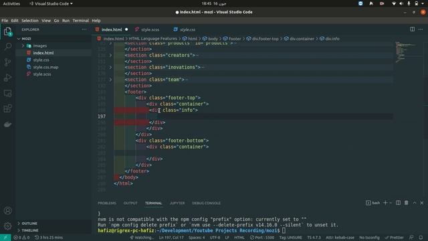This screenshot has height=241, width=428.
Task: Switch to the DEBUG CONSOLE tab
Action: (206, 203)
